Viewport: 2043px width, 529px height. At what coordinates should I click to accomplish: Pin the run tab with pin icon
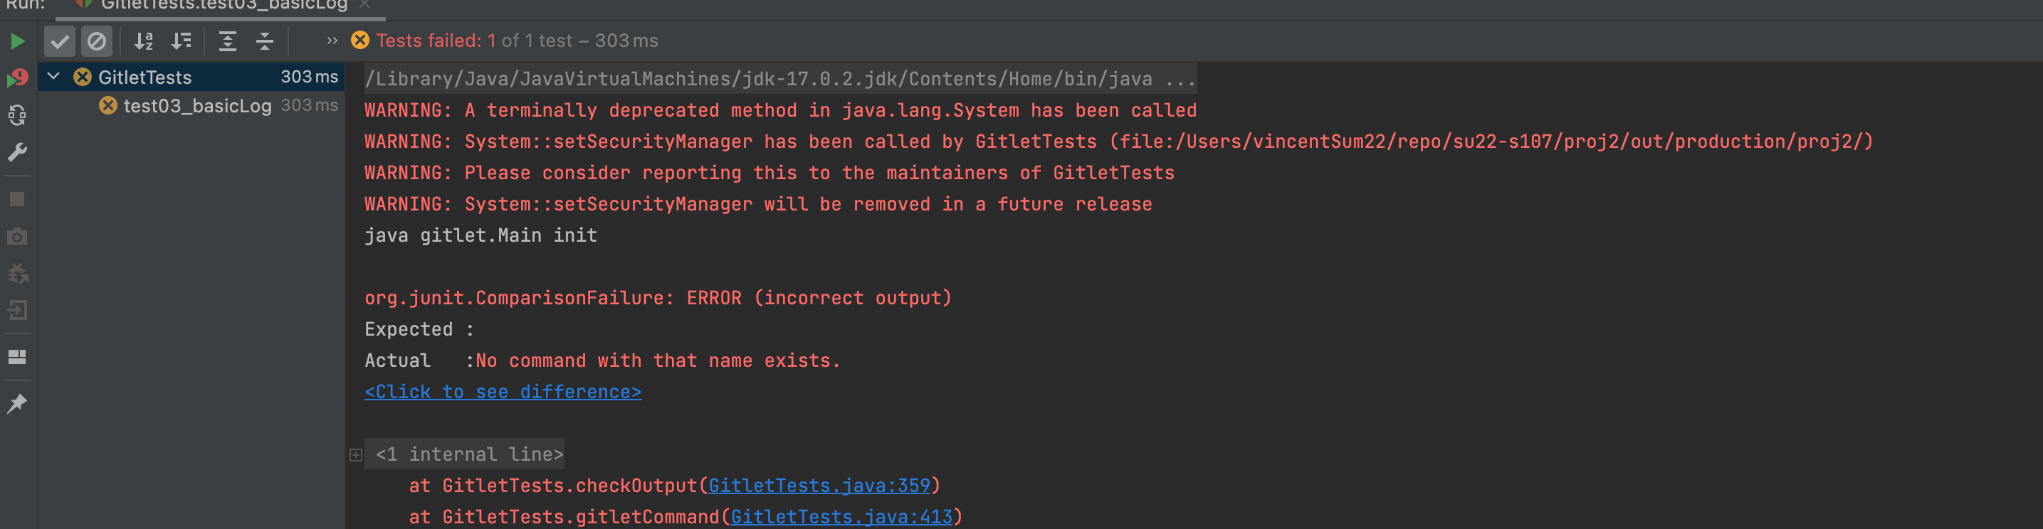click(x=18, y=404)
